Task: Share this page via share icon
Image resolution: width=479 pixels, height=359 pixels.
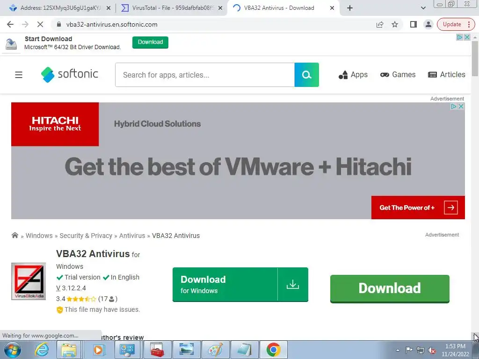Action: (380, 24)
